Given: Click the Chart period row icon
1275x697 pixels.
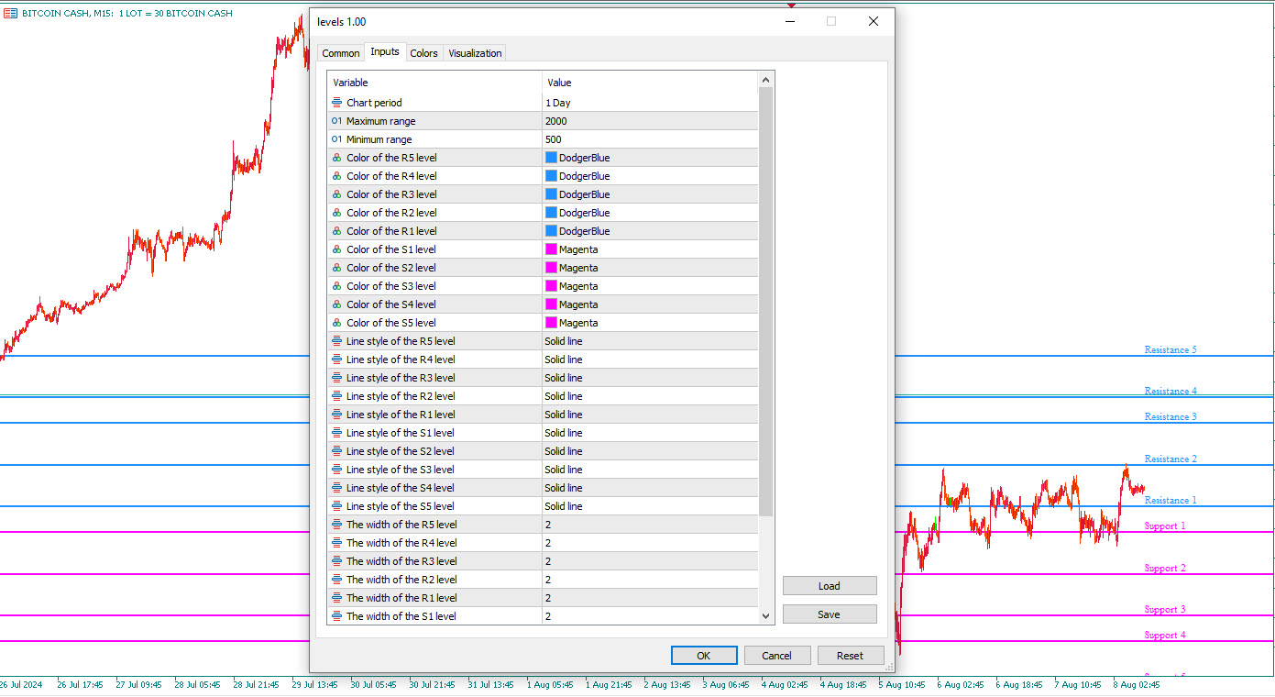Looking at the screenshot, I should [x=336, y=103].
